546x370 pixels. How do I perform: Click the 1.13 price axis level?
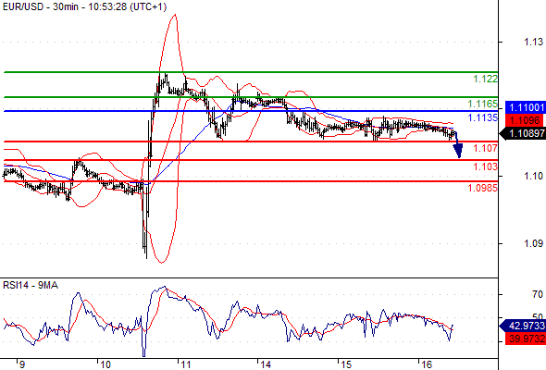pyautogui.click(x=533, y=43)
